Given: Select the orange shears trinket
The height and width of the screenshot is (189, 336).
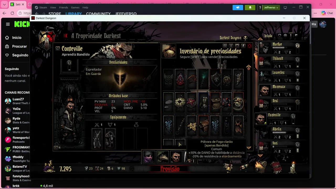Looking at the screenshot, I should 192,79.
